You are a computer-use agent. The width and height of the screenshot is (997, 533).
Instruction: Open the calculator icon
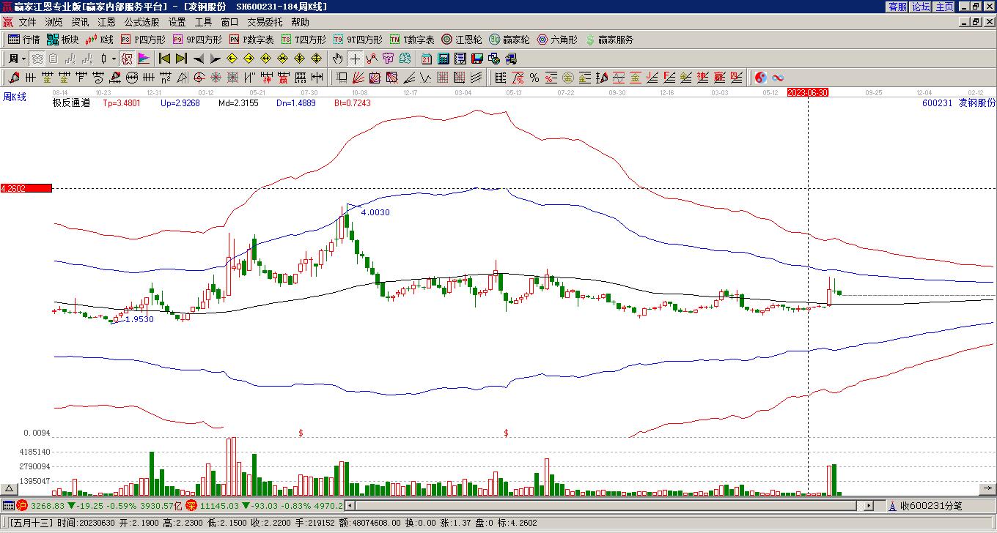coord(444,59)
